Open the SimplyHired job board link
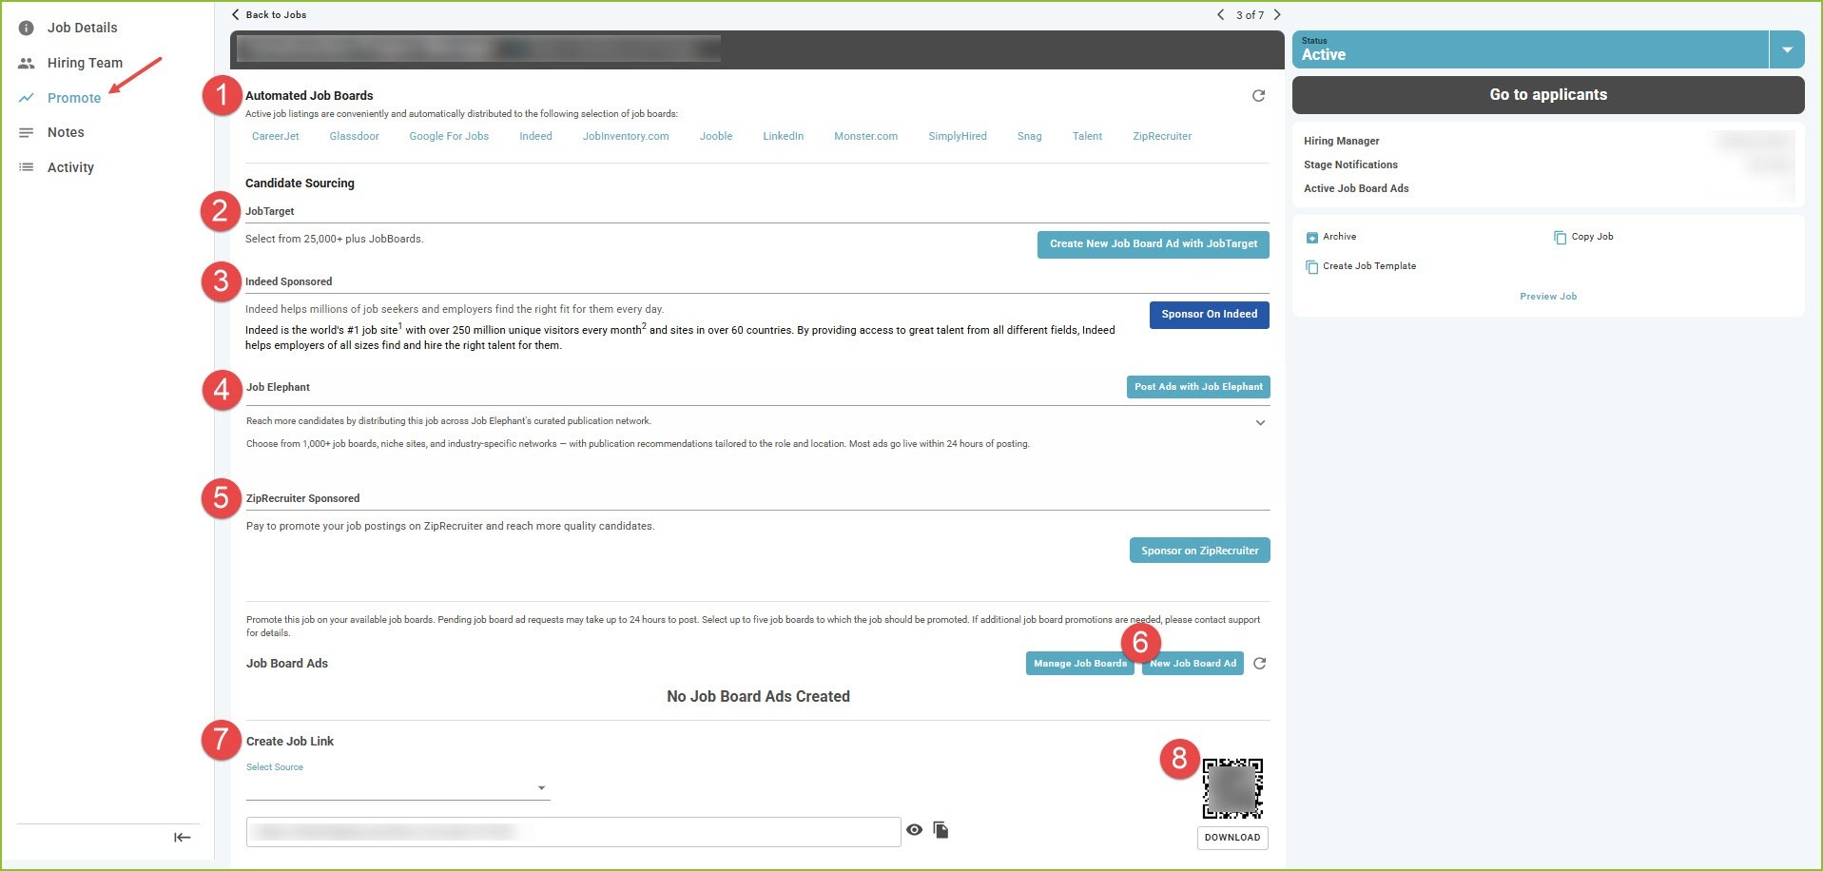The height and width of the screenshot is (871, 1823). point(957,137)
